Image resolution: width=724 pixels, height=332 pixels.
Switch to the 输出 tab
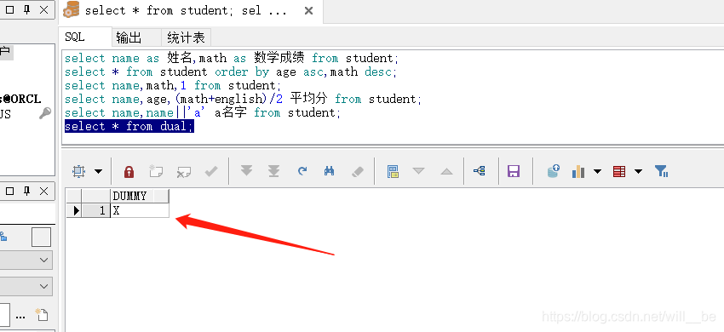pos(136,37)
